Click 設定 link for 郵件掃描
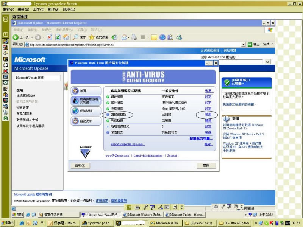Viewport: 303px width, 227px height. [208, 103]
